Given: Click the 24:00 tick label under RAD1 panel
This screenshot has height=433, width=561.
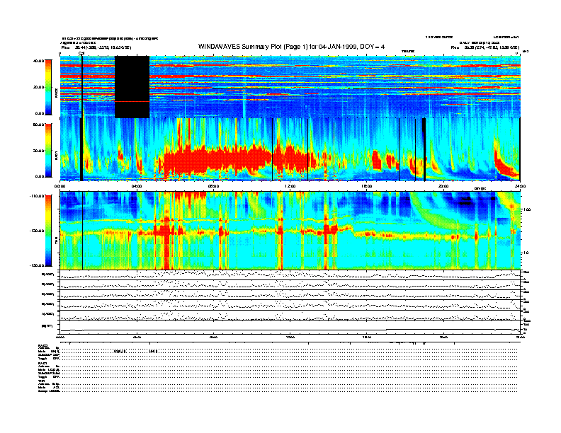Looking at the screenshot, I should [x=520, y=186].
